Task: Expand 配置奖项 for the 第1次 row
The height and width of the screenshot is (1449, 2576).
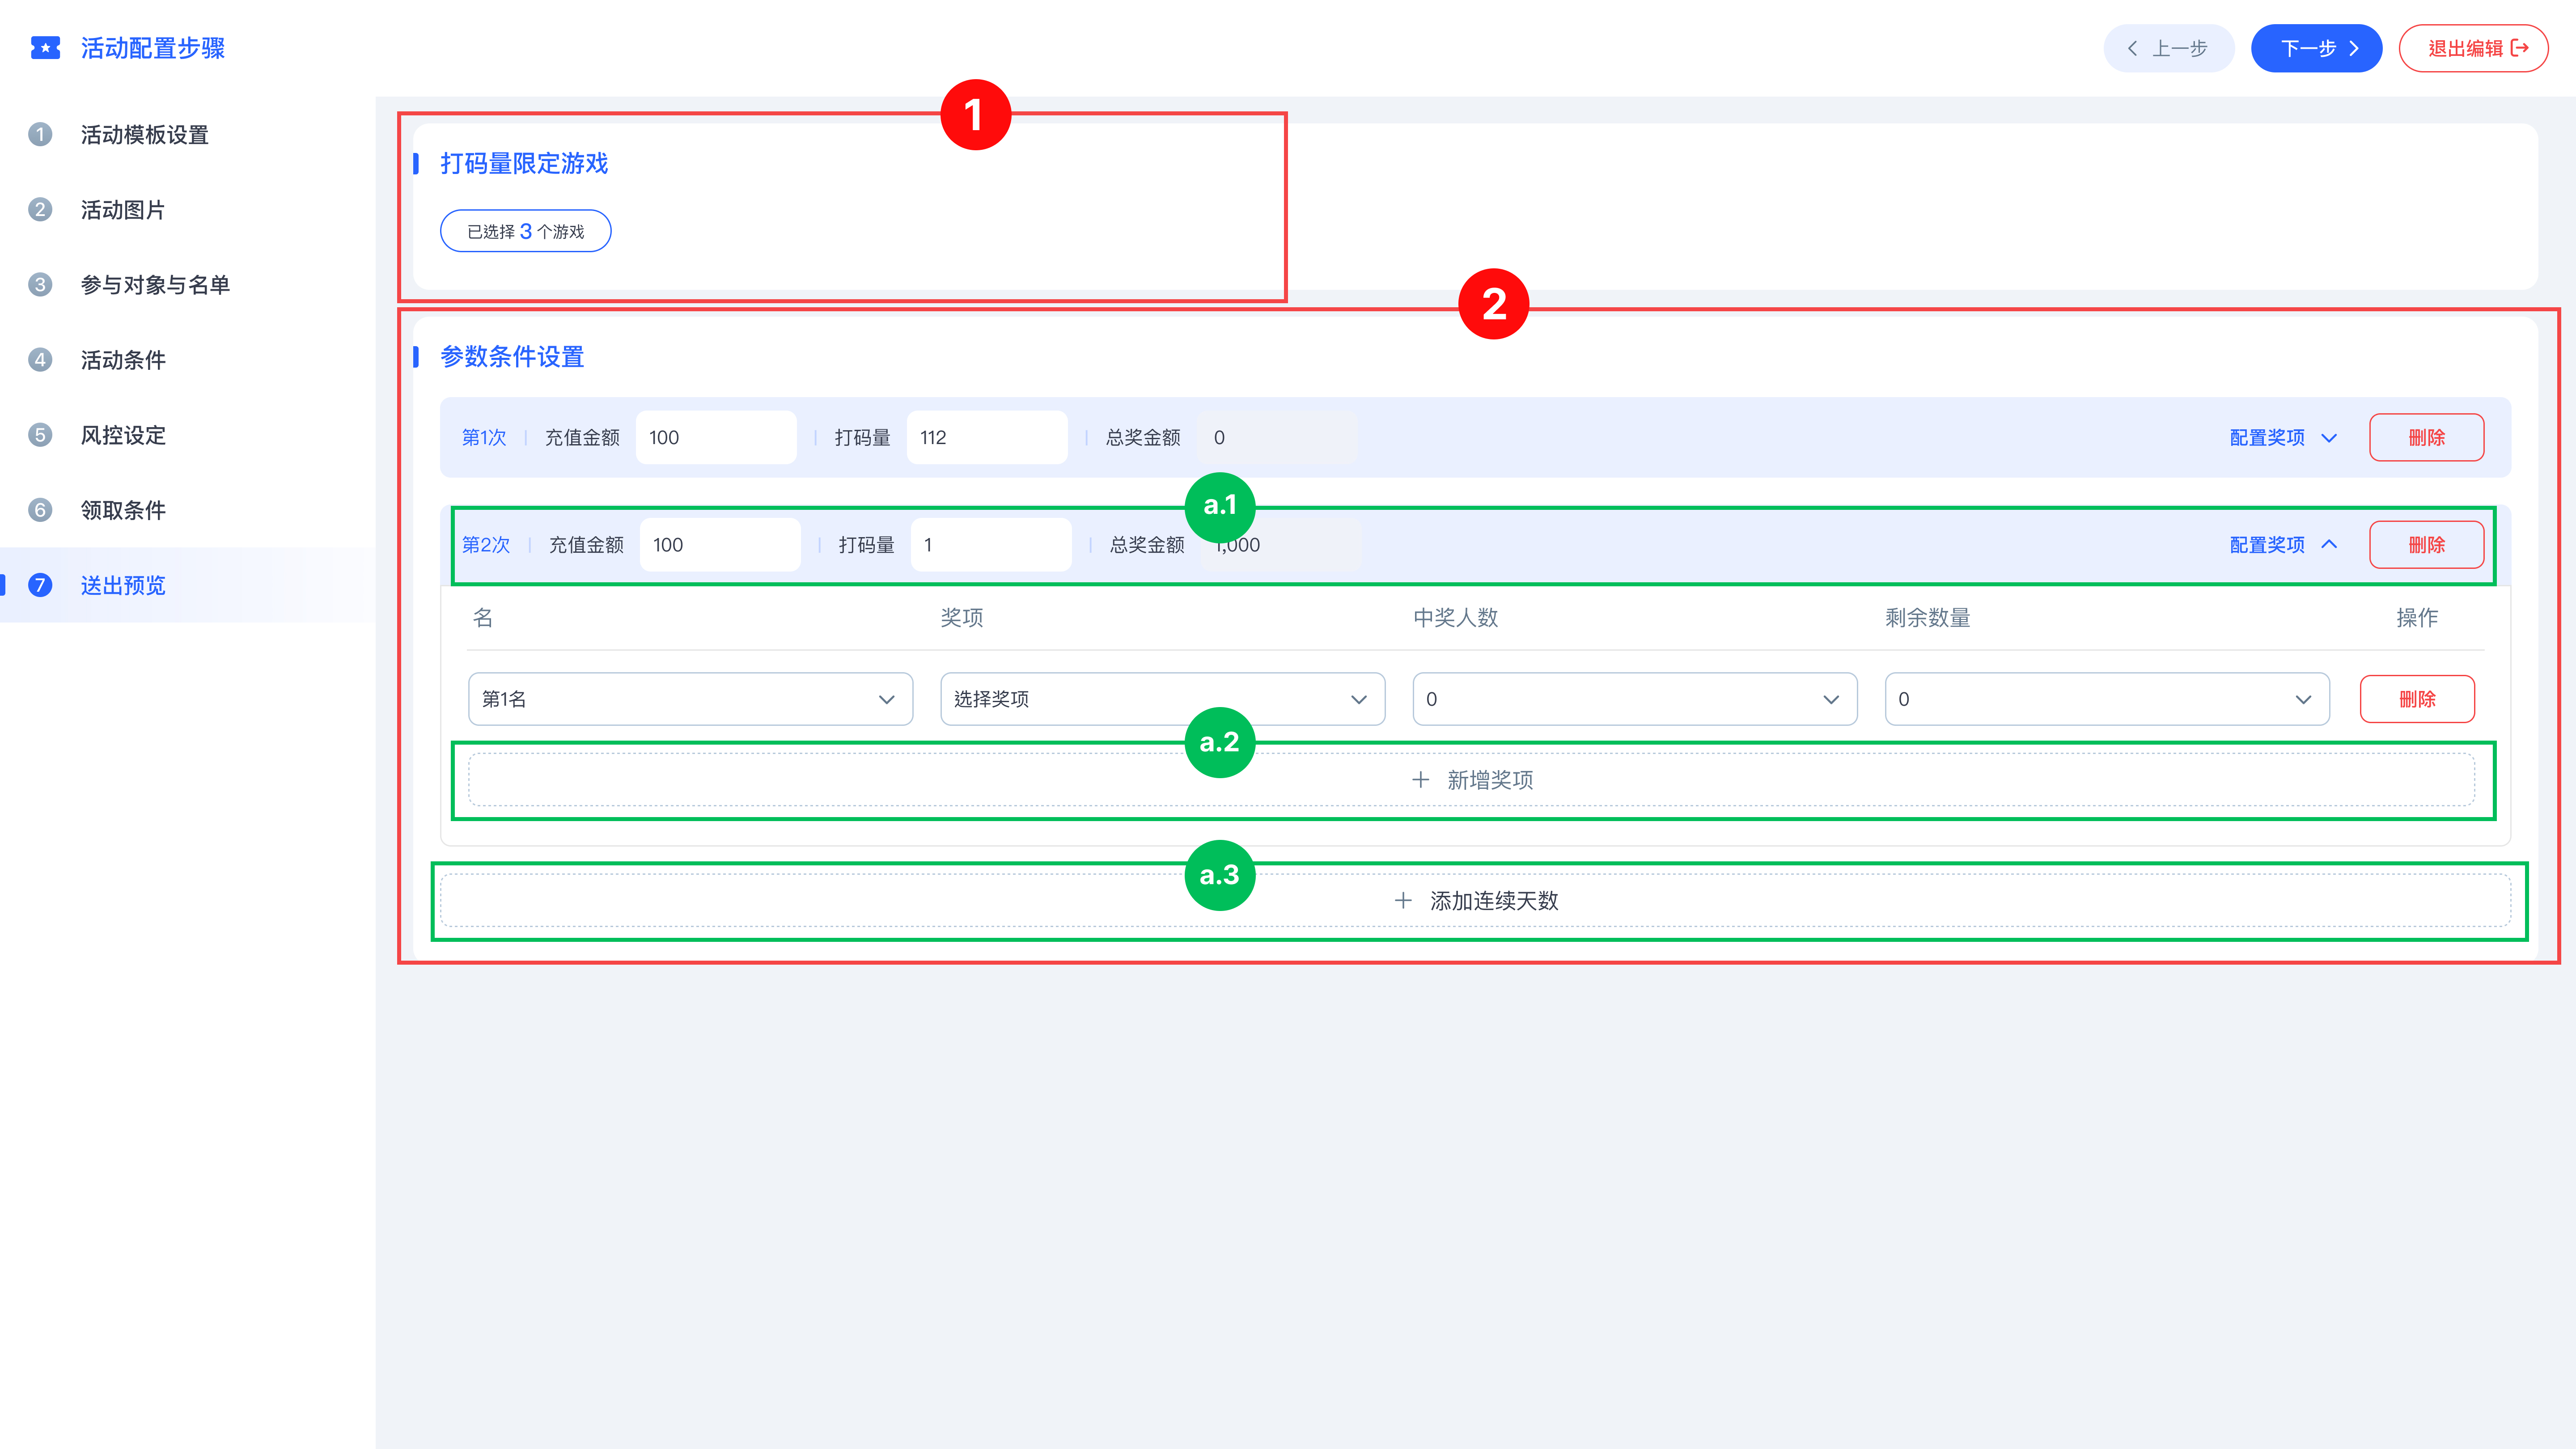Action: [2283, 438]
